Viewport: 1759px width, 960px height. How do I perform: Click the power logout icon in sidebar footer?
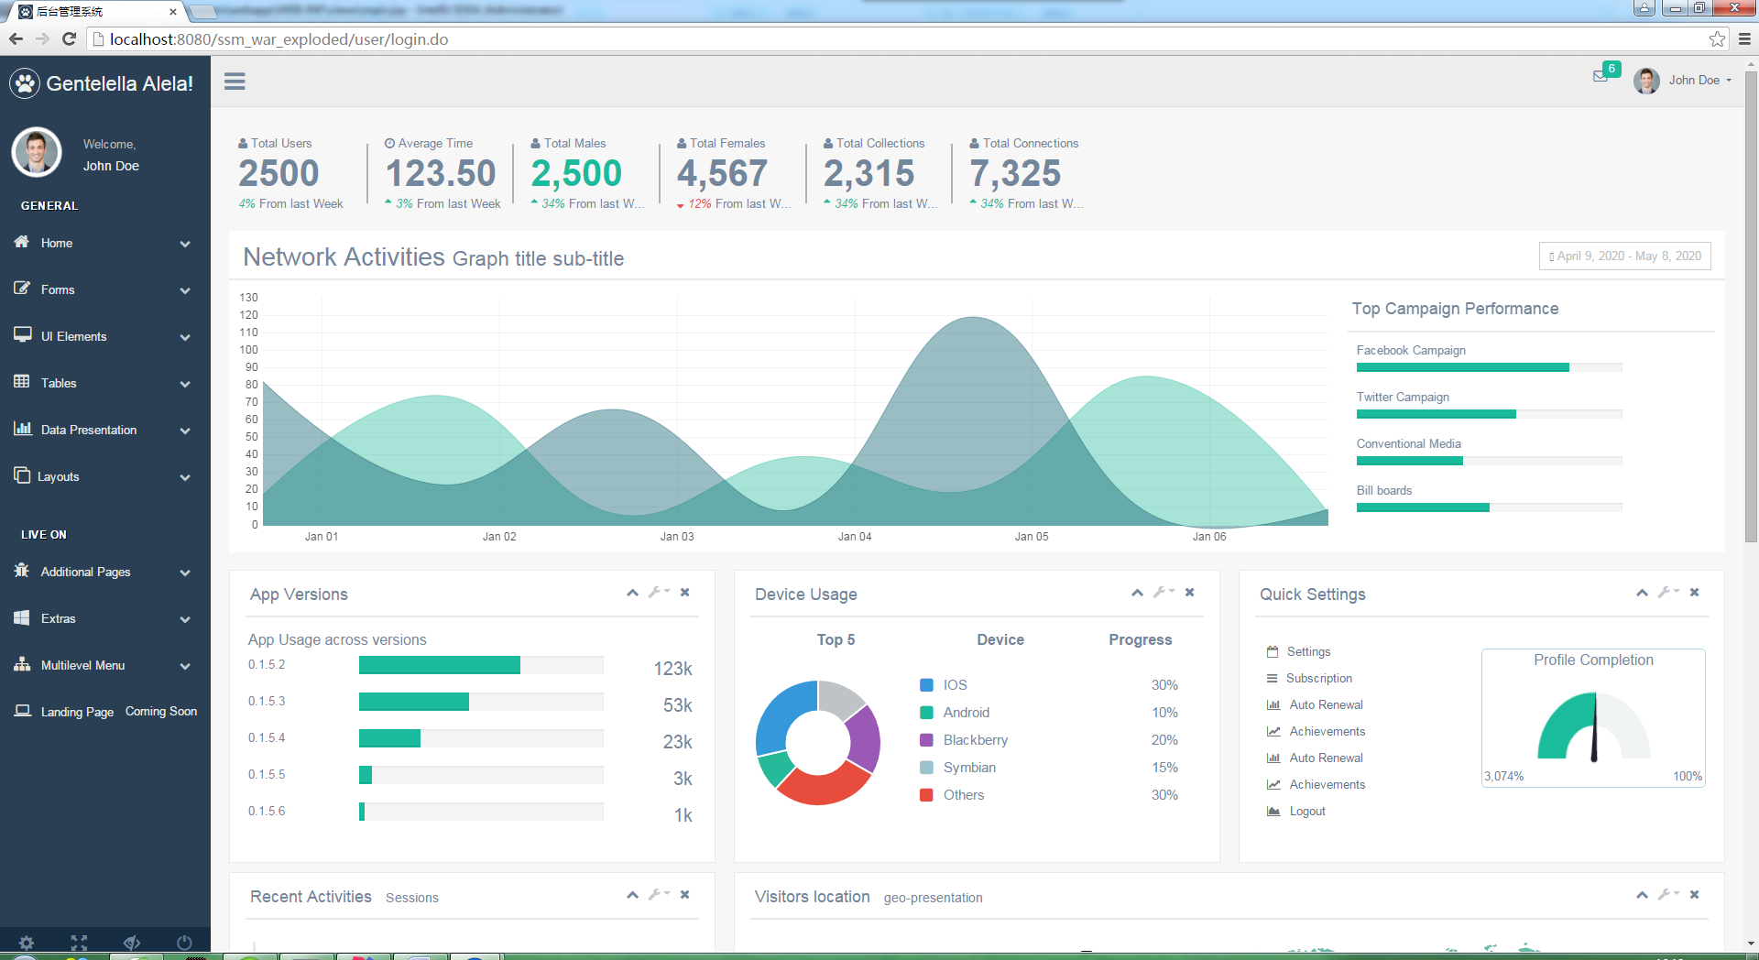[x=184, y=942]
